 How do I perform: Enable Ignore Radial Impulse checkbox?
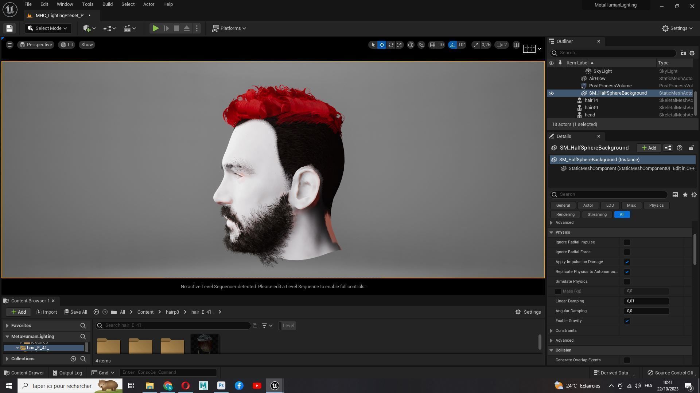coord(627,242)
